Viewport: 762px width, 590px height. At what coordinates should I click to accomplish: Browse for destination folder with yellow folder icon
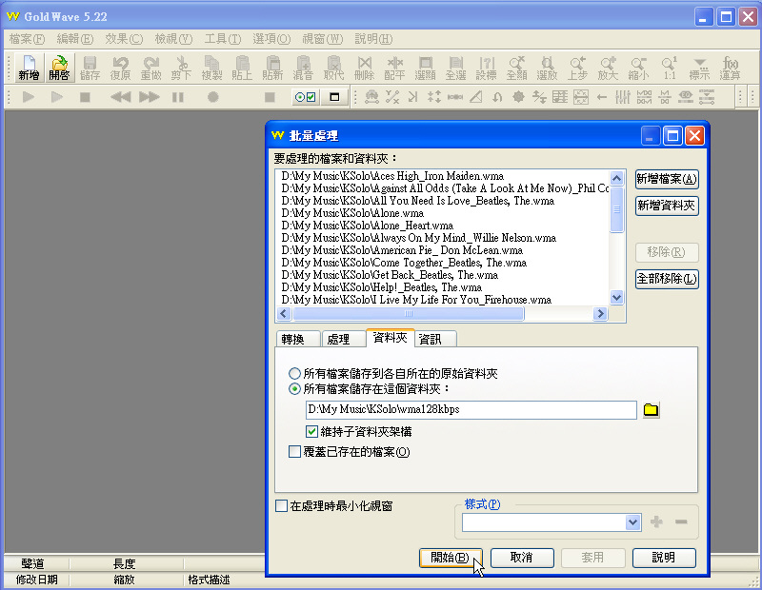651,410
